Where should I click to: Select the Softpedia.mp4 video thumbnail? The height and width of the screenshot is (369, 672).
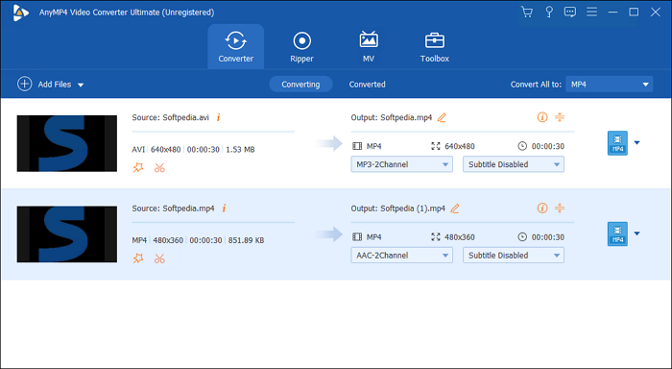[67, 234]
